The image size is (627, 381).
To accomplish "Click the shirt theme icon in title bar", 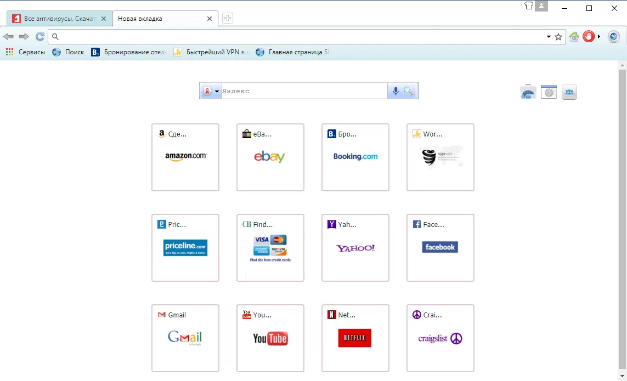I will tap(529, 5).
